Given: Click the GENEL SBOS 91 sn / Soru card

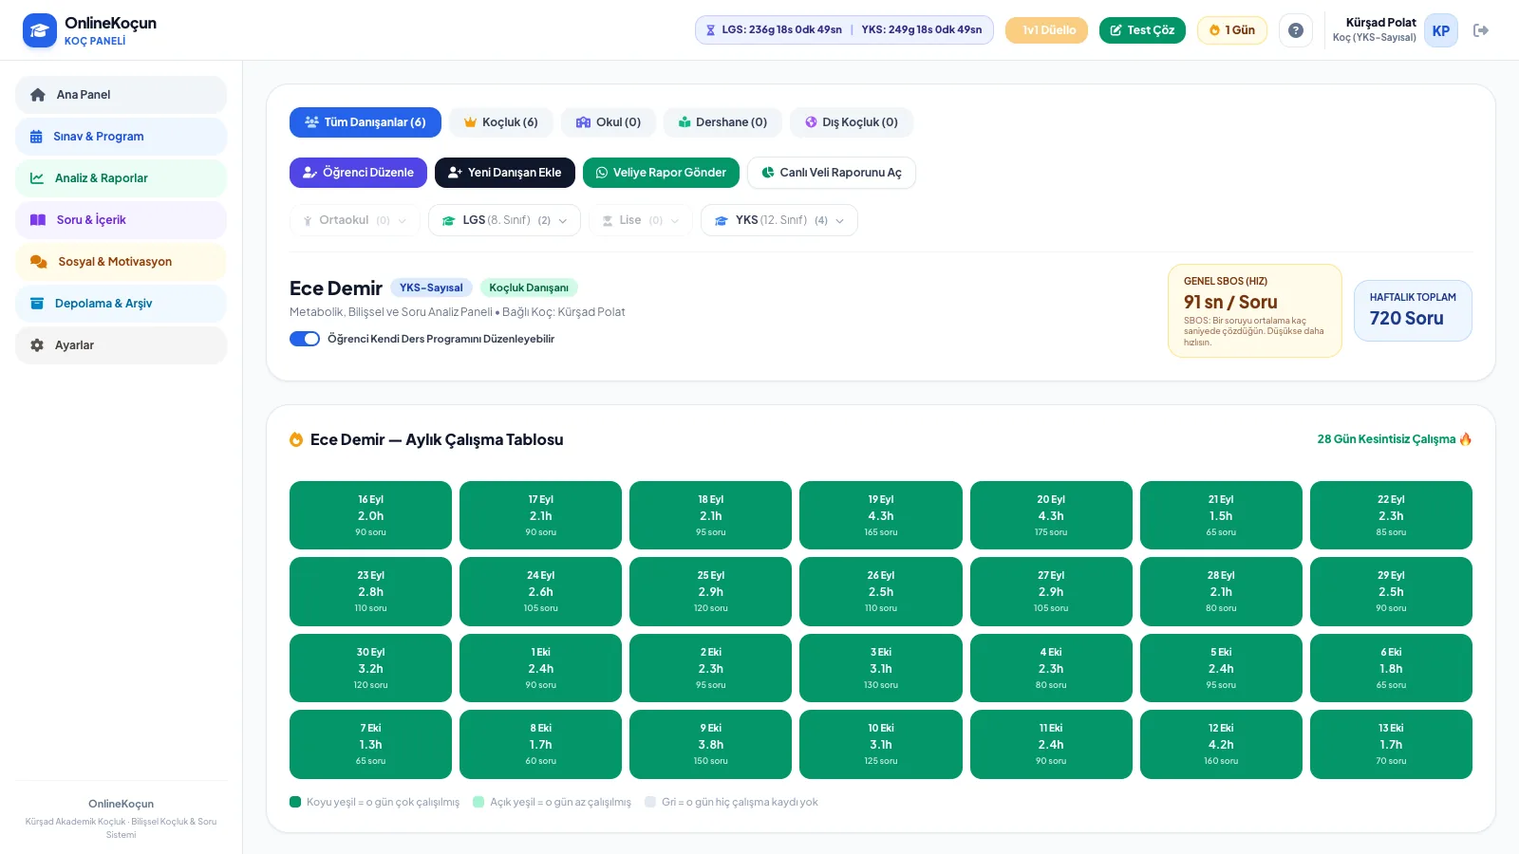Looking at the screenshot, I should [1254, 311].
